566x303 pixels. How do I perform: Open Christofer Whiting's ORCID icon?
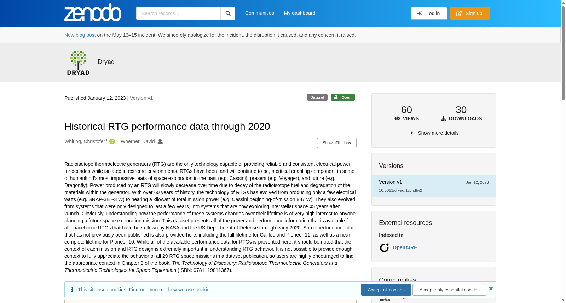(x=112, y=141)
